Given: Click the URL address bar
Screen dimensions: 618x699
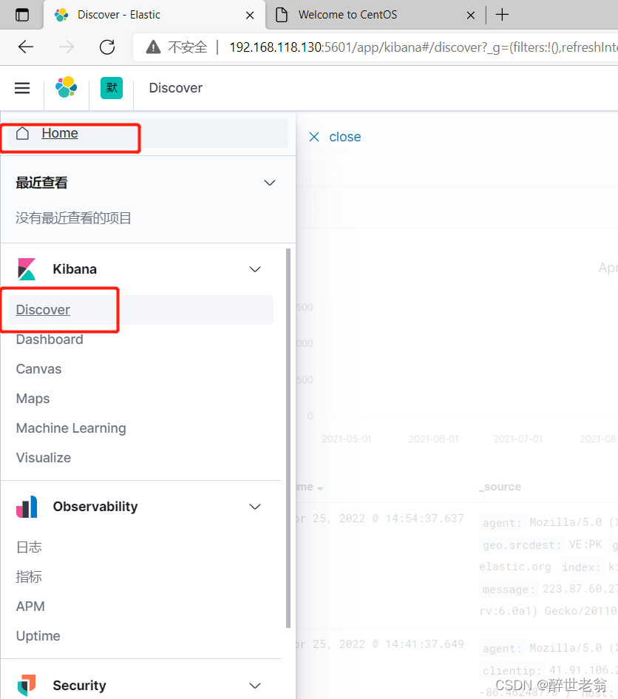Looking at the screenshot, I should (x=376, y=47).
